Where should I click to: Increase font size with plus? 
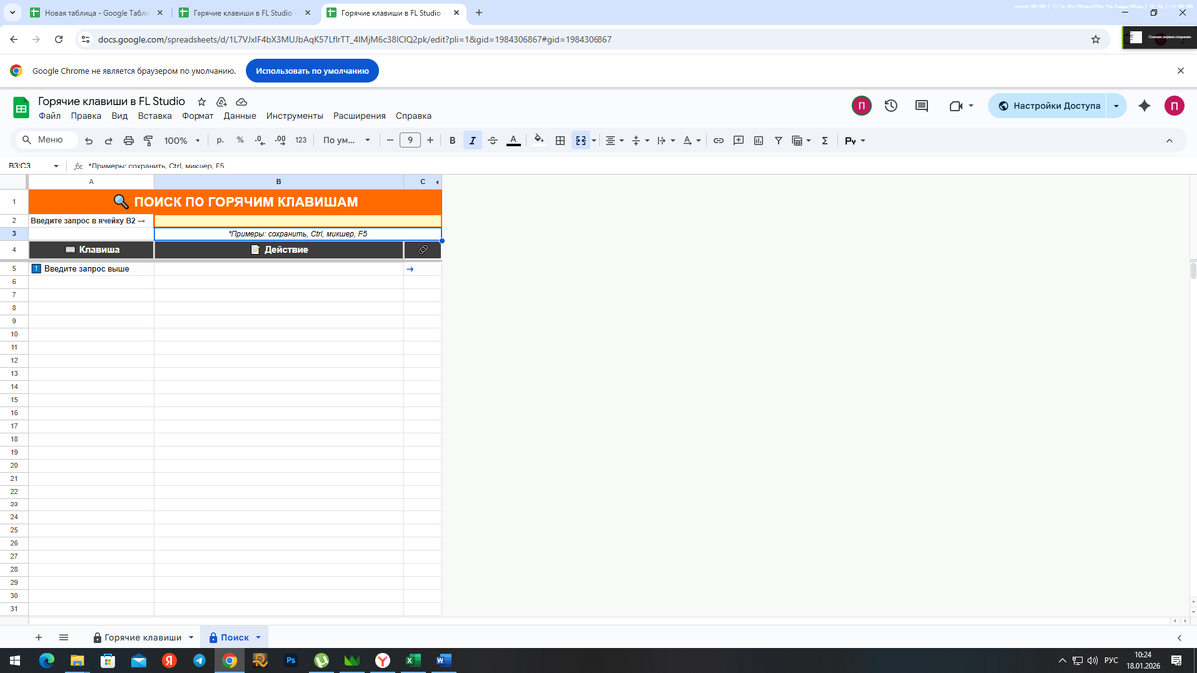(430, 140)
